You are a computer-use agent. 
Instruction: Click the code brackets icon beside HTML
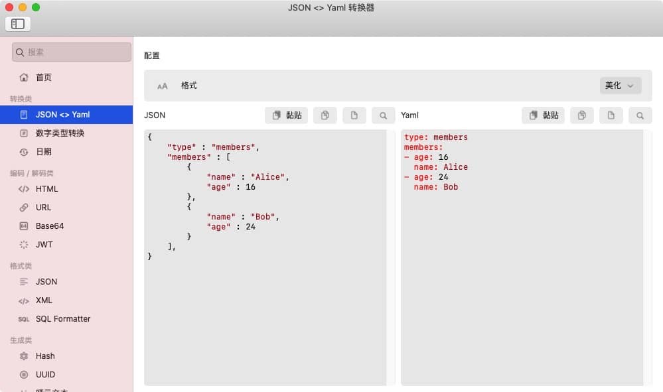coord(24,189)
